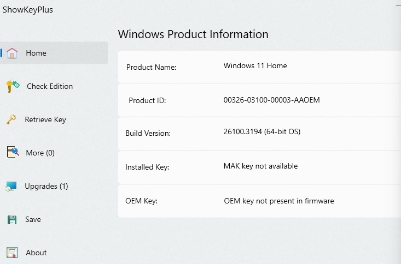This screenshot has width=401, height=264.
Task: Open the About page label
Action: tap(36, 253)
